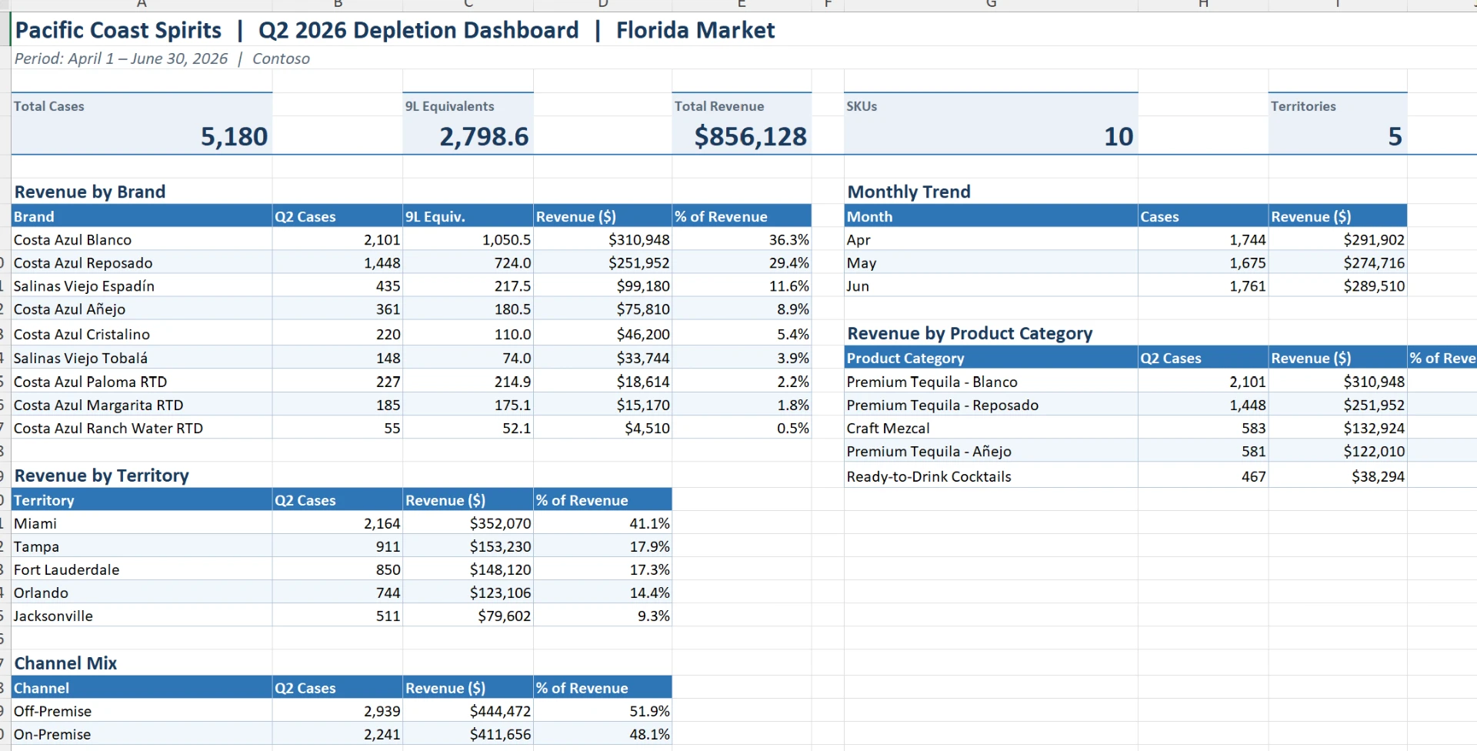The image size is (1477, 751).
Task: Select the Product Category header cell
Action: (991, 358)
